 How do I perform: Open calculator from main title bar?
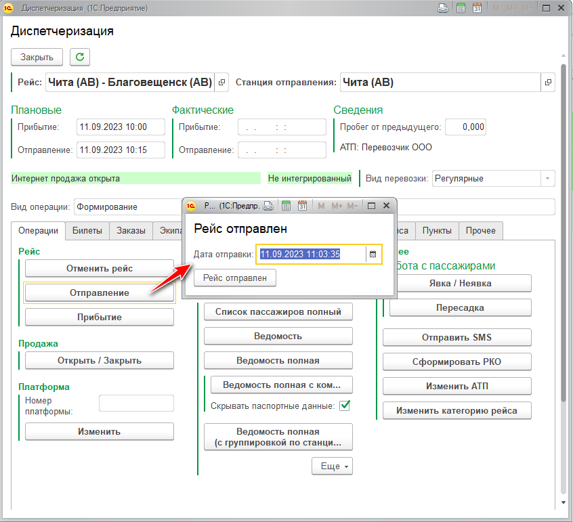461,8
